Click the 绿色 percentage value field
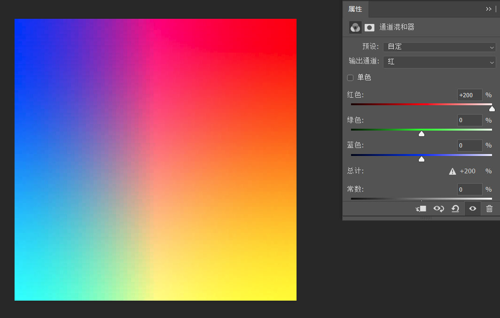The width and height of the screenshot is (500, 318). 470,120
